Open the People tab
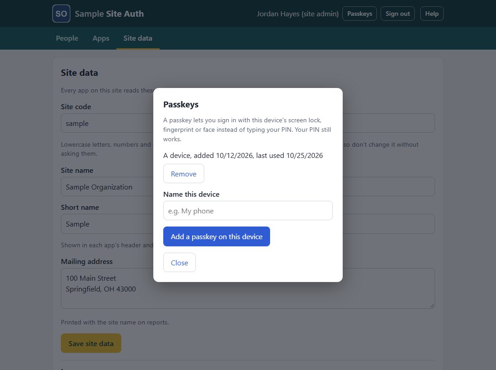 [x=67, y=38]
